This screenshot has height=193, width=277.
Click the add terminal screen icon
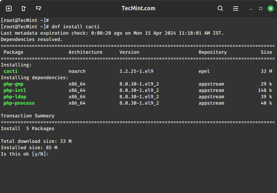pyautogui.click(x=39, y=8)
